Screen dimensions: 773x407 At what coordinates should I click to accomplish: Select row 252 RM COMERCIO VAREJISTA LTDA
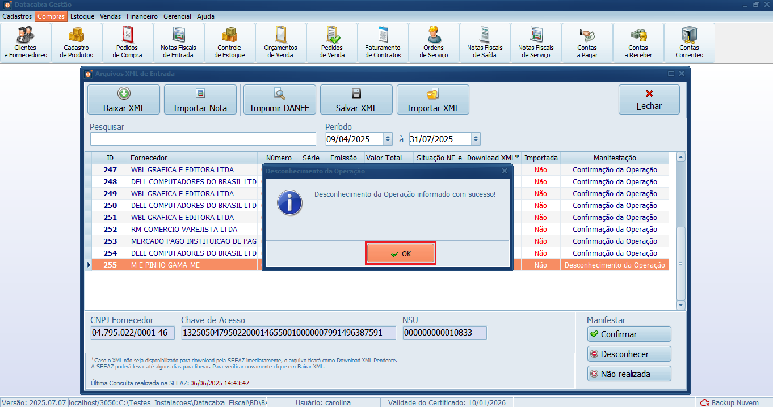point(184,230)
